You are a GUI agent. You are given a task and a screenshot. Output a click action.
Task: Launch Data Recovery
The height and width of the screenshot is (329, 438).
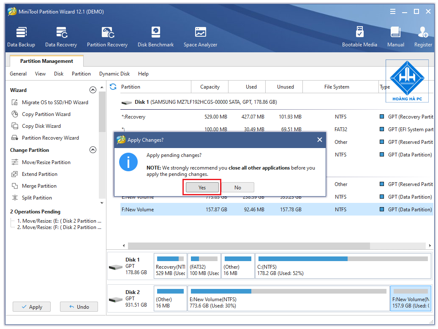pyautogui.click(x=61, y=36)
